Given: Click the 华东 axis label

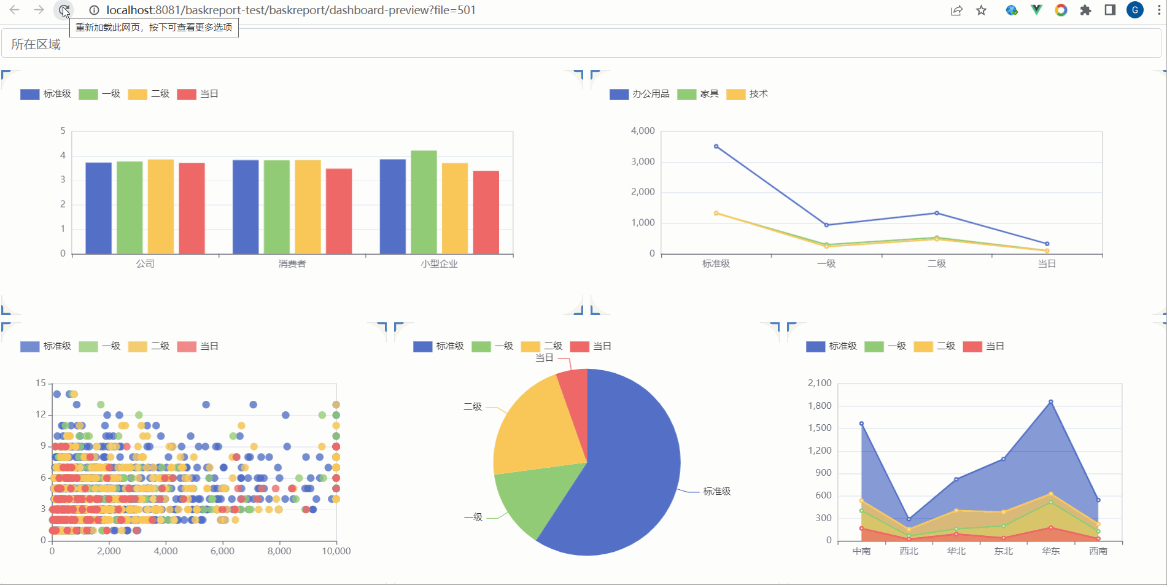Looking at the screenshot, I should point(1051,551).
